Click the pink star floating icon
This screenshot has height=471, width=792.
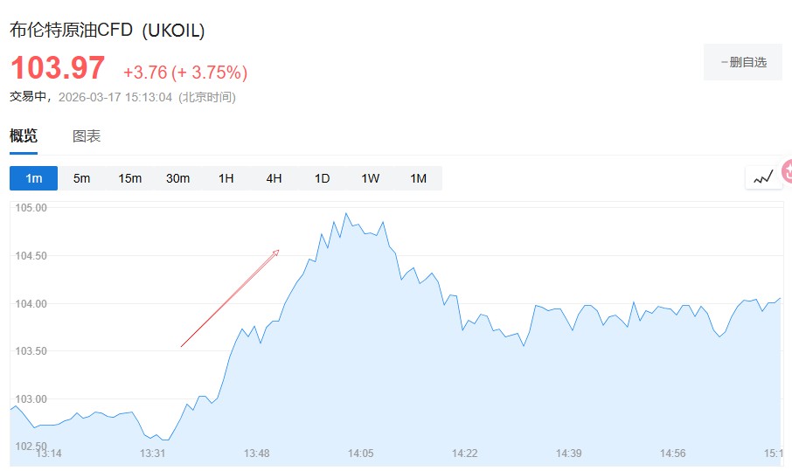787,171
